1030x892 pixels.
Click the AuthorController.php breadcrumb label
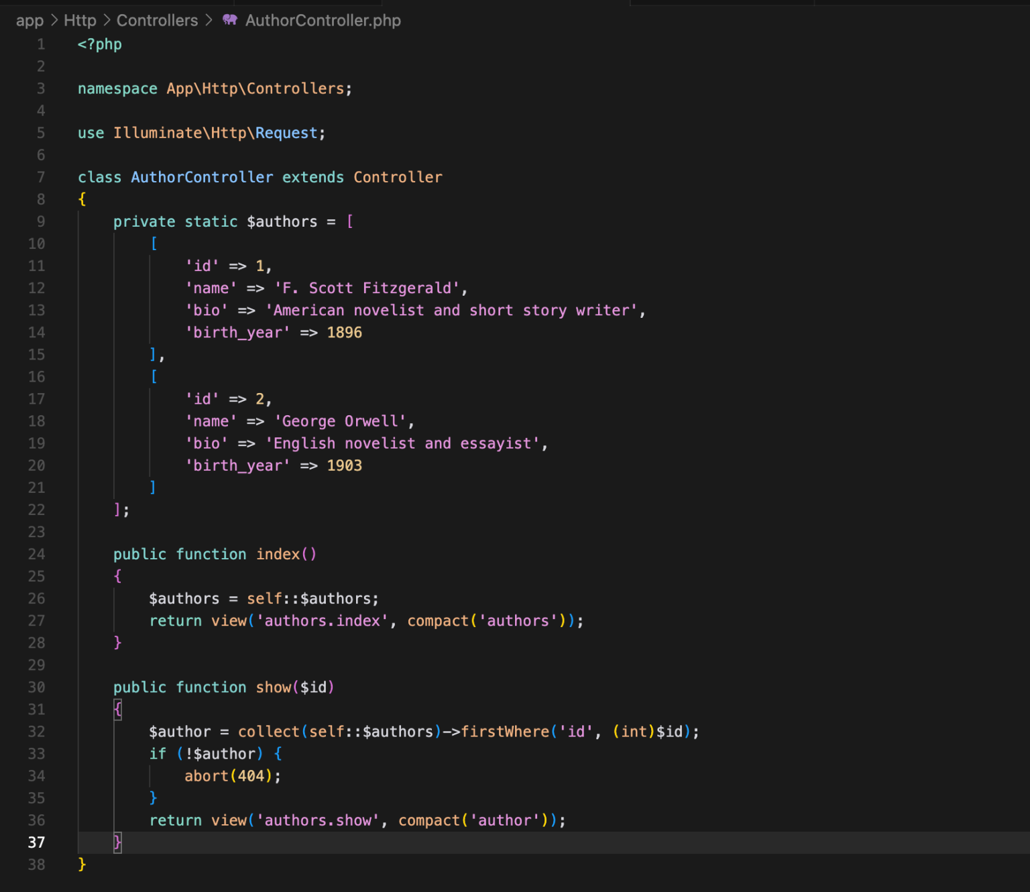(x=322, y=20)
